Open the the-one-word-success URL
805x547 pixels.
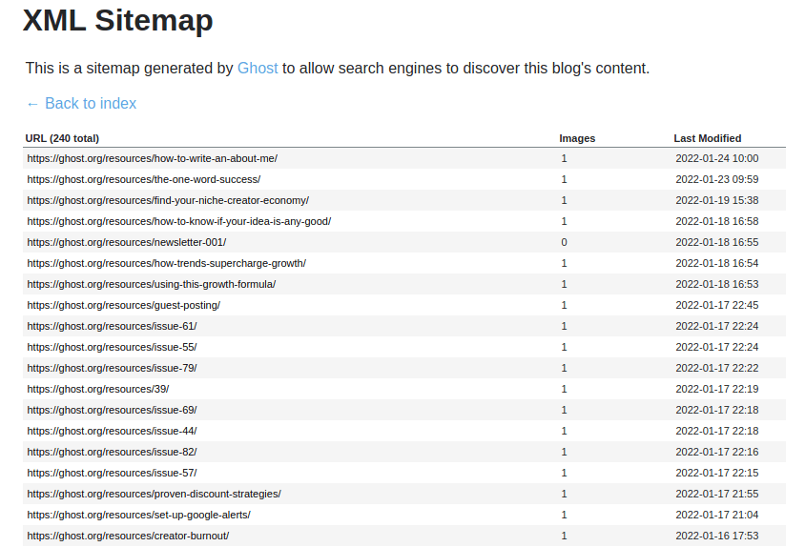[x=144, y=179]
